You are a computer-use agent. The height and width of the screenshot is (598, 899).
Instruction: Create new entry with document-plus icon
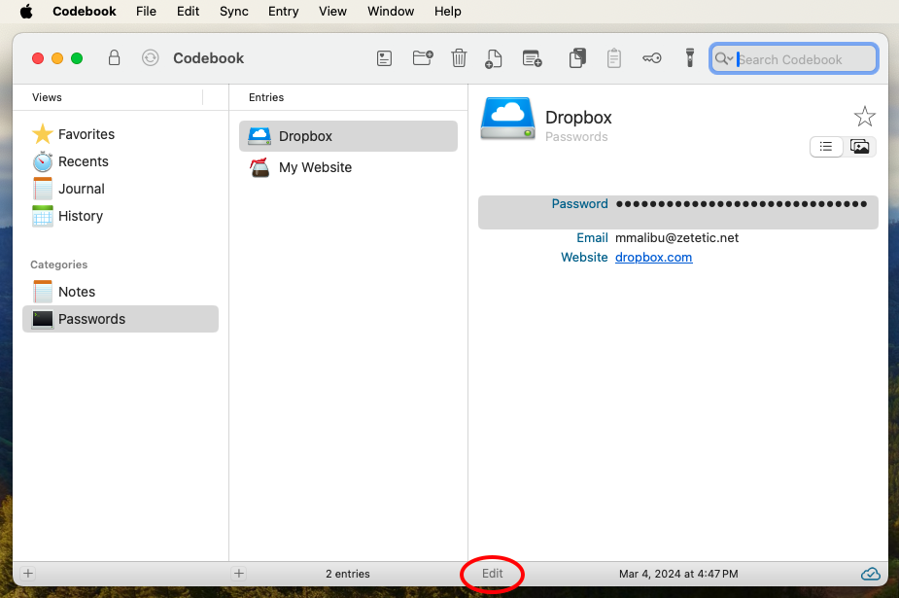click(x=493, y=58)
